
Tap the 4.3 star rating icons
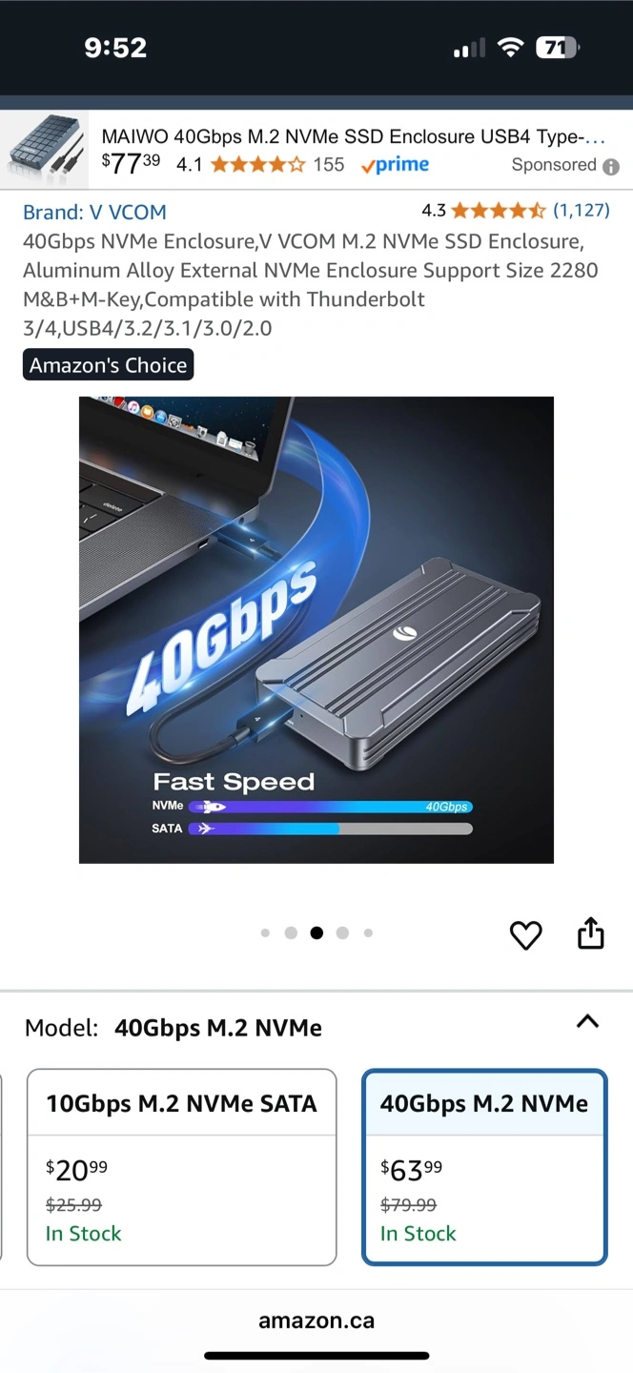pos(498,211)
